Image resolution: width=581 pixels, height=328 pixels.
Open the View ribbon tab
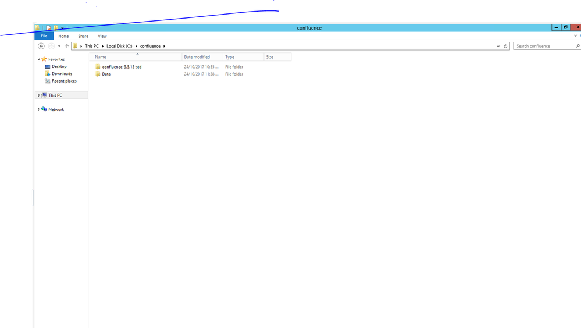coord(102,36)
